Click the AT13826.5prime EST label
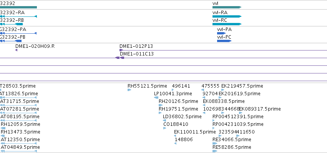Screen dimensions: 327x153 [x=19, y=94]
